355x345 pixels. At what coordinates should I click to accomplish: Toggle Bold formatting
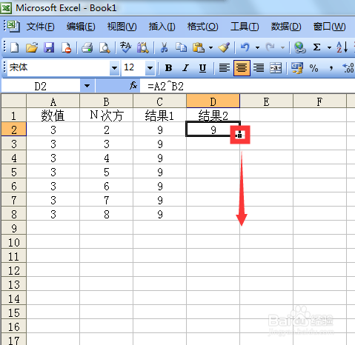click(x=168, y=67)
